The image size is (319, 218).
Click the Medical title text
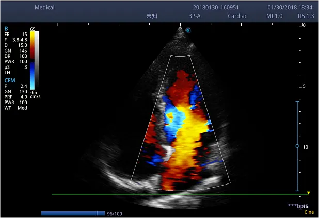44,8
